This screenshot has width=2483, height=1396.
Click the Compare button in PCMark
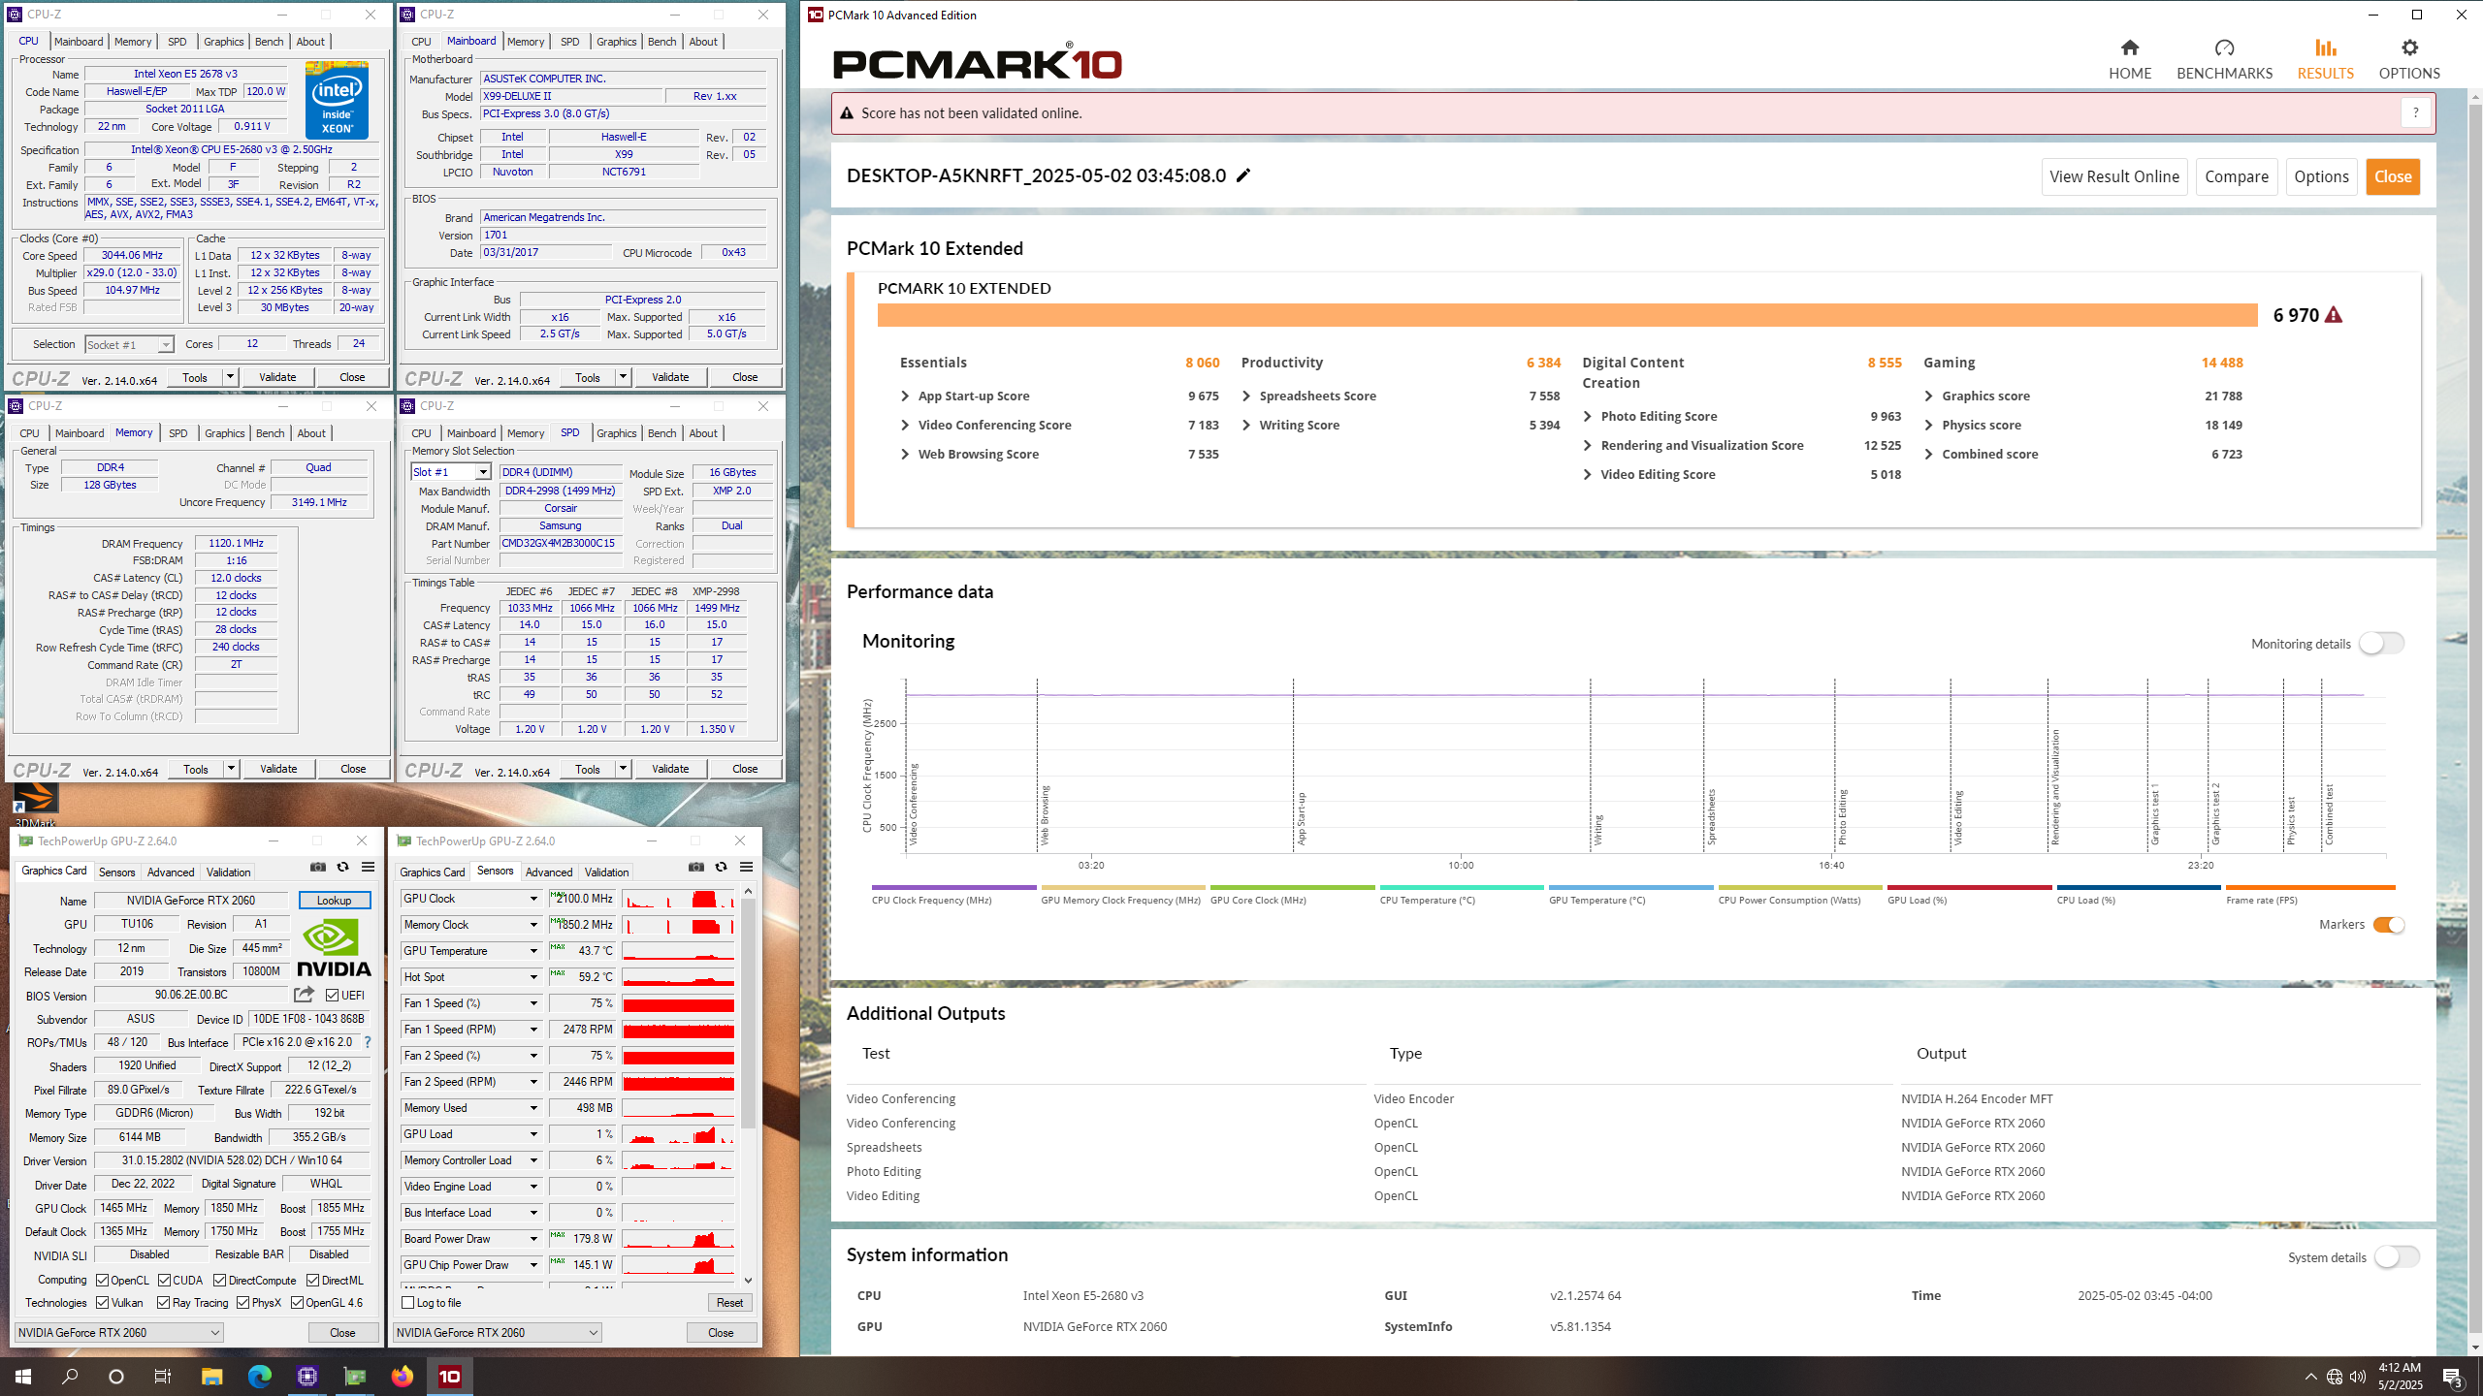tap(2236, 176)
